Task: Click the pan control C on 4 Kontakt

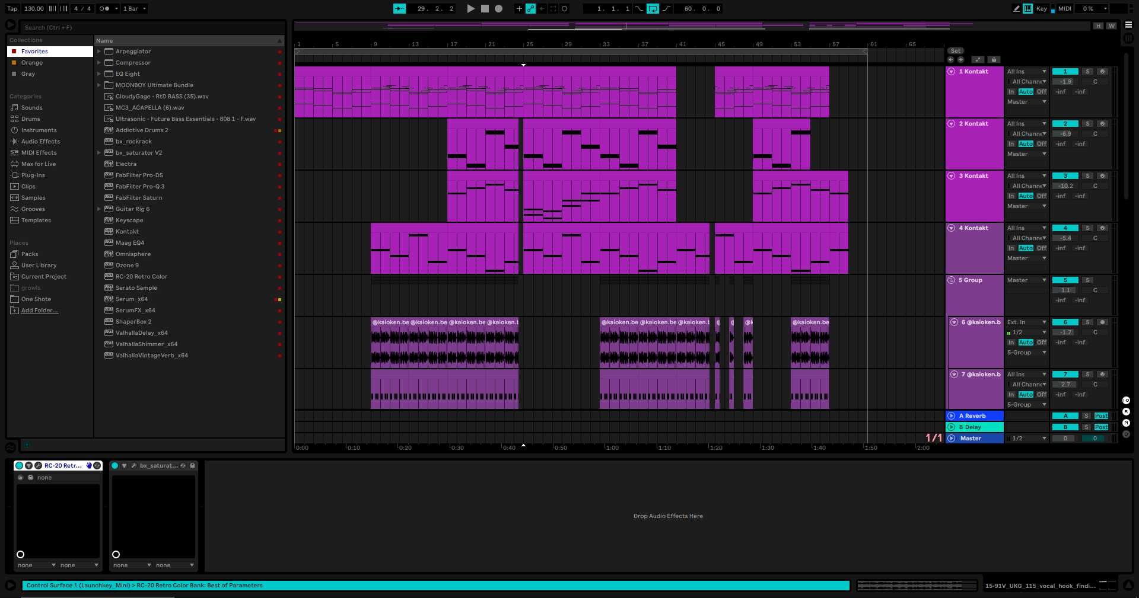Action: 1095,238
